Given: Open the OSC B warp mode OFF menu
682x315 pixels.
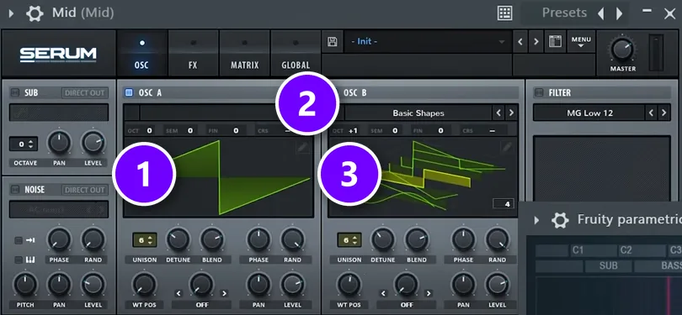Looking at the screenshot, I should click(406, 305).
